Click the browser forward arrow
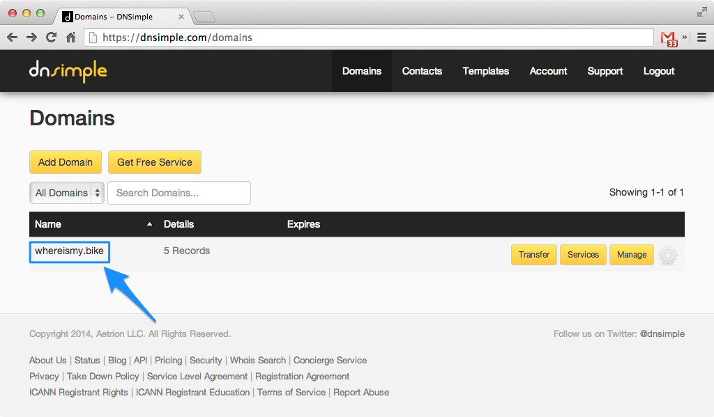 31,38
